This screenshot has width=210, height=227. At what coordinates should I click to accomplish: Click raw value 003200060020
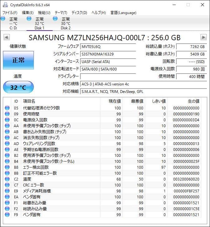(186, 179)
